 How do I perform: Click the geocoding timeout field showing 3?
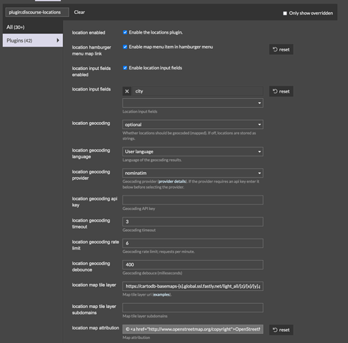[192, 222]
